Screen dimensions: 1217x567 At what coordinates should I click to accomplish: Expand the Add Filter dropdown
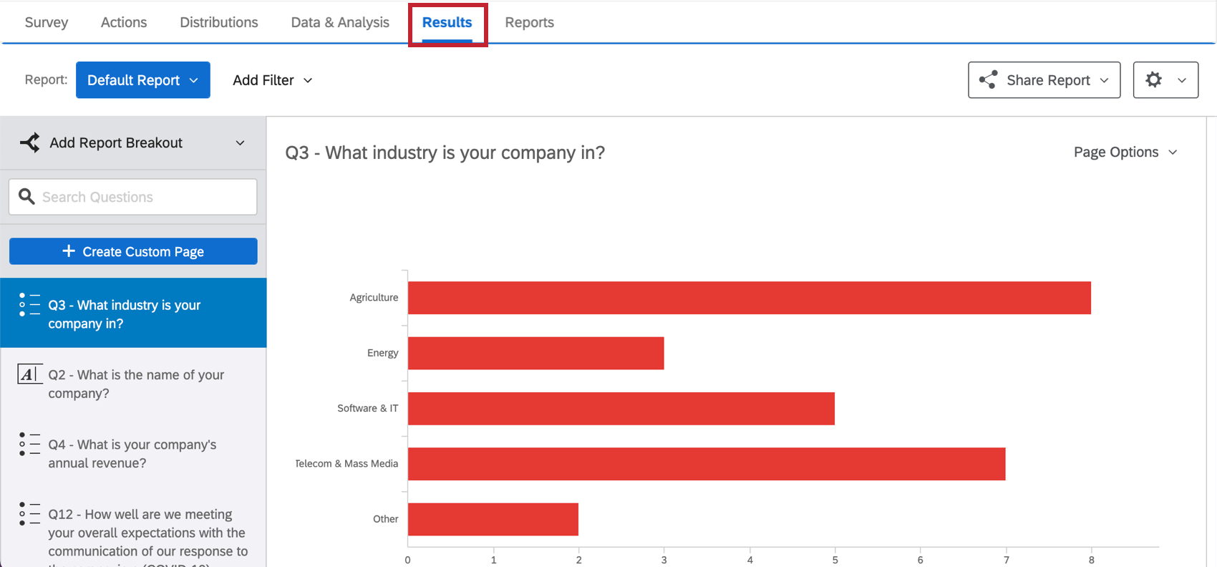tap(272, 80)
